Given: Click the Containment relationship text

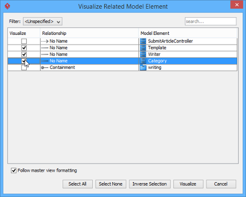Looking at the screenshot, I should (x=62, y=67).
